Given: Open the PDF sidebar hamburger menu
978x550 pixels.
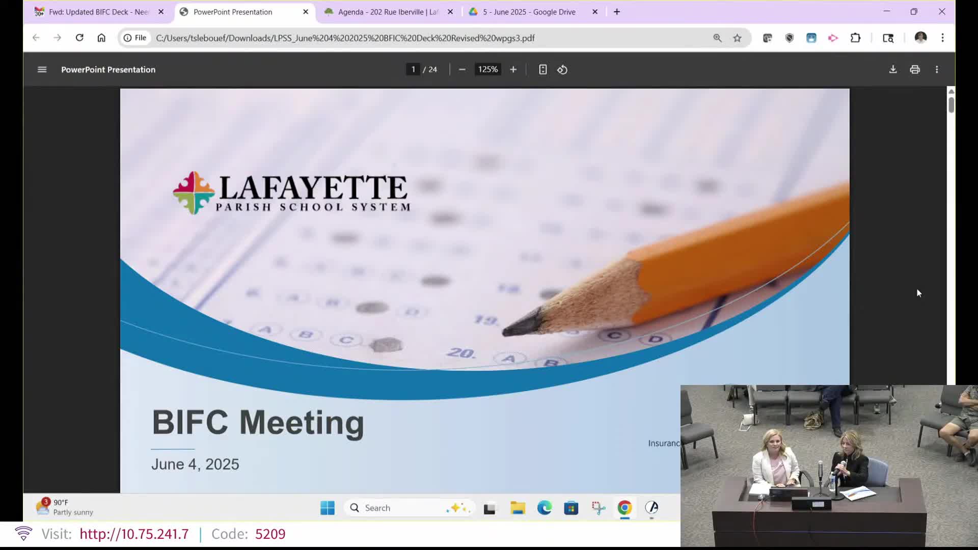Looking at the screenshot, I should pyautogui.click(x=42, y=70).
